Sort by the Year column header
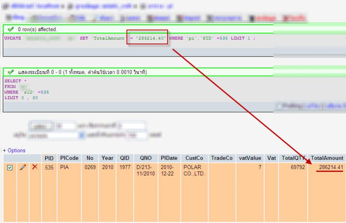Viewport: 346px width, 223px height. point(108,158)
